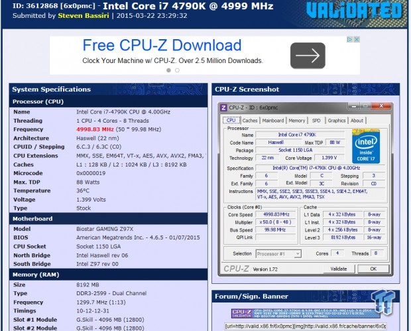The width and height of the screenshot is (411, 331).
Task: Click Bus Speed 99.98 MHz field
Action: 276,230
